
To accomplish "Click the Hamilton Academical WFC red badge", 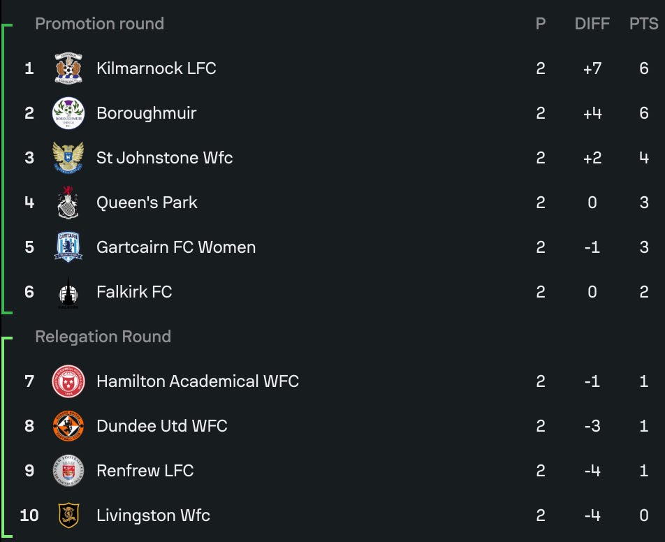I will tap(68, 381).
